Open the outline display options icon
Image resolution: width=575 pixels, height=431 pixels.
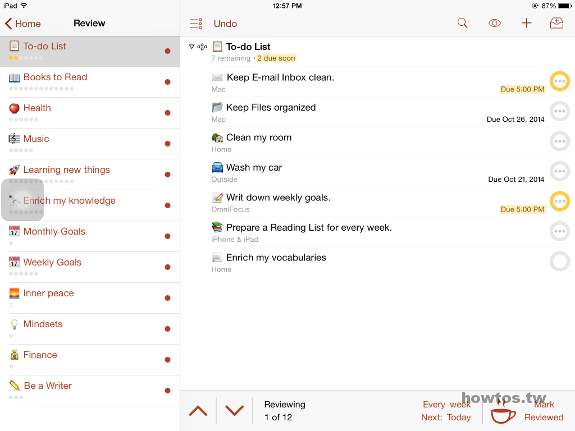(196, 24)
